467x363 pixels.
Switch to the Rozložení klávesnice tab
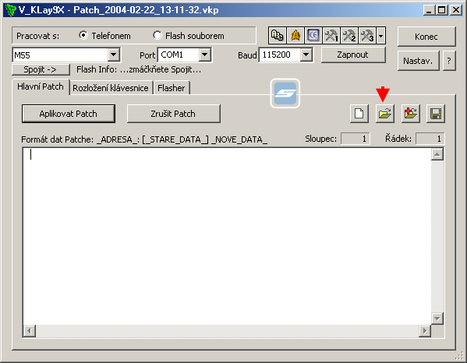point(111,88)
